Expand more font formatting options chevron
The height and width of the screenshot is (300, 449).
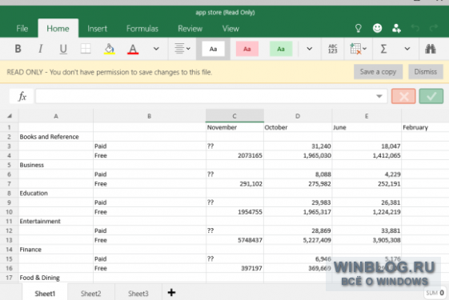(x=156, y=49)
